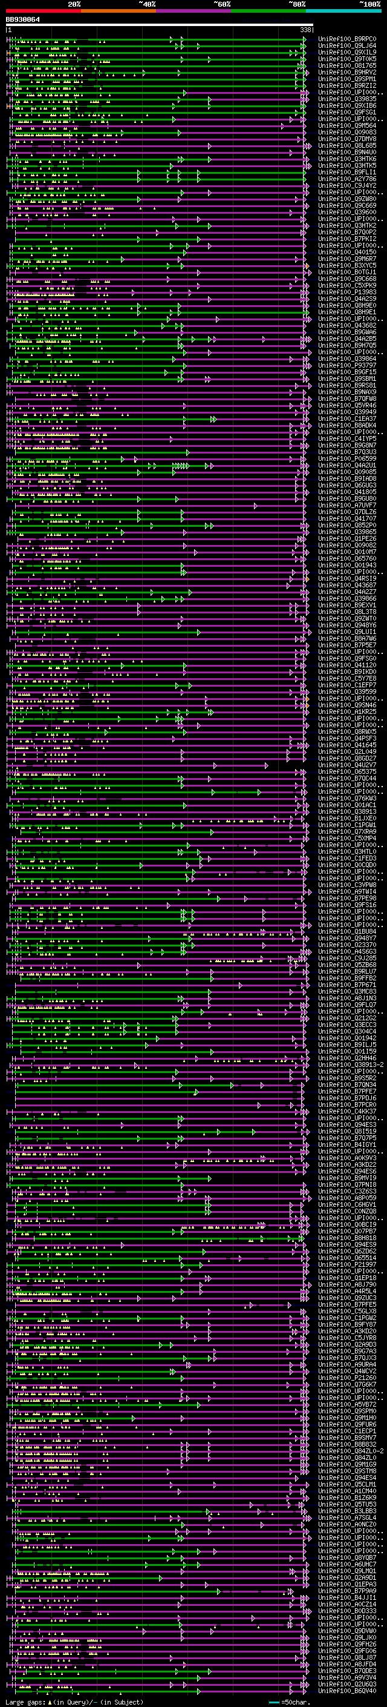Click the orange ~40% identity legend segment
This screenshot has height=1707, width=387.
click(x=119, y=11)
